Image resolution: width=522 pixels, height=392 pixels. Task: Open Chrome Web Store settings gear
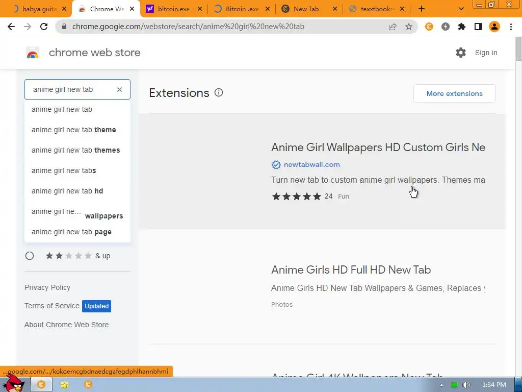click(461, 53)
